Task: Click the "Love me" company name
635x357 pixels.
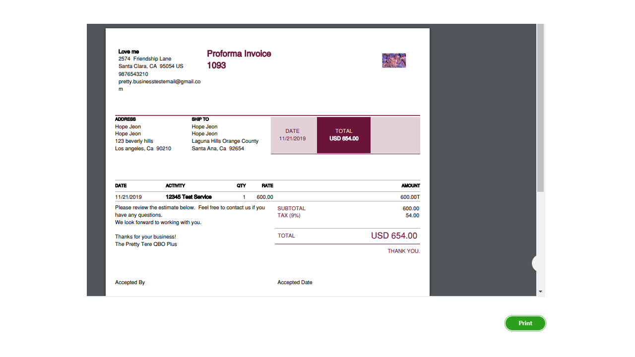Action: tap(128, 52)
